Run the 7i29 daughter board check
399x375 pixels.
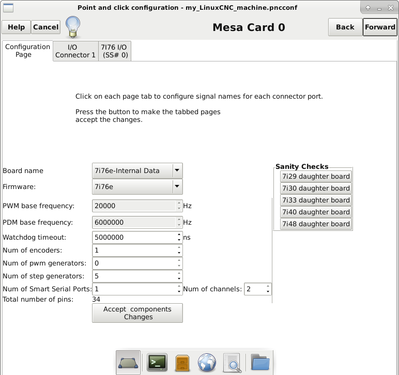[x=316, y=176]
